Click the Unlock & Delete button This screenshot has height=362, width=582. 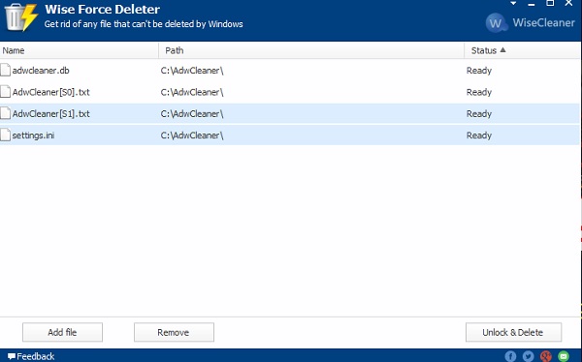[x=513, y=332]
